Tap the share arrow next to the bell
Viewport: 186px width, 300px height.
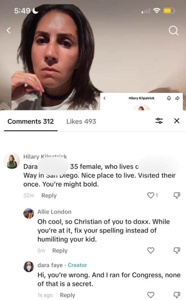pos(178,98)
